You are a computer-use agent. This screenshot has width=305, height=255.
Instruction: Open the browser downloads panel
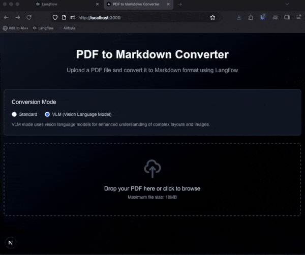pyautogui.click(x=239, y=17)
